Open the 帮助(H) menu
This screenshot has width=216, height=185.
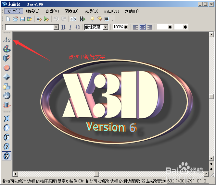click(x=132, y=11)
